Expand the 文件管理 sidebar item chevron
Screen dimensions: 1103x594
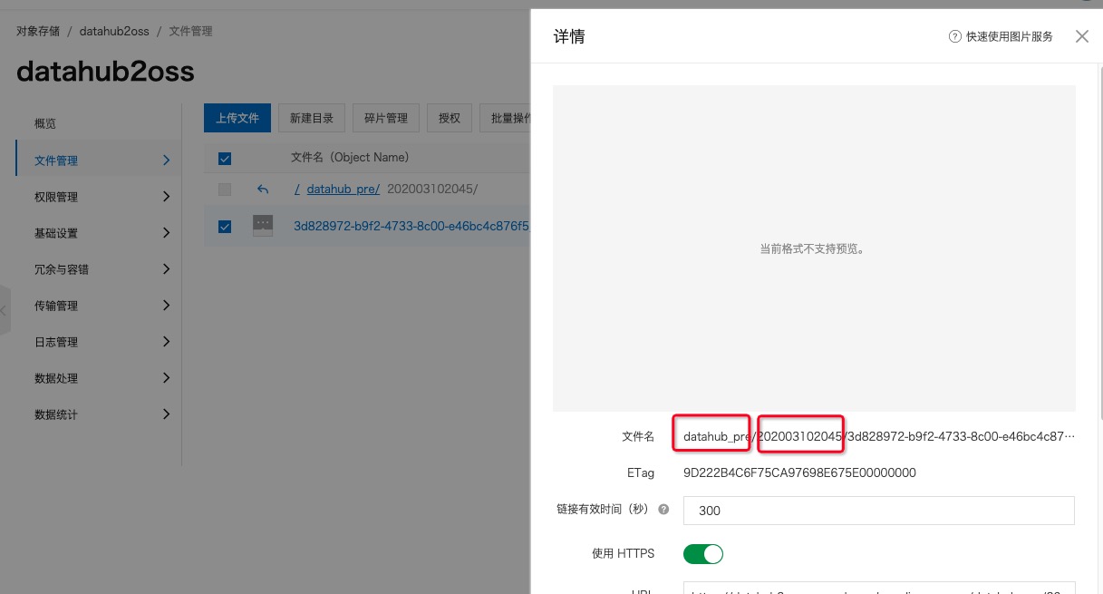tap(166, 161)
